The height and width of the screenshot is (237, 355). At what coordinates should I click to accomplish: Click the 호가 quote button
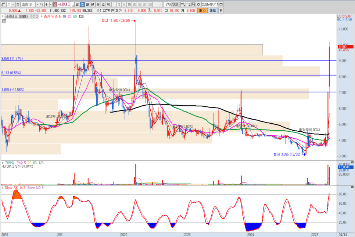tap(118, 11)
